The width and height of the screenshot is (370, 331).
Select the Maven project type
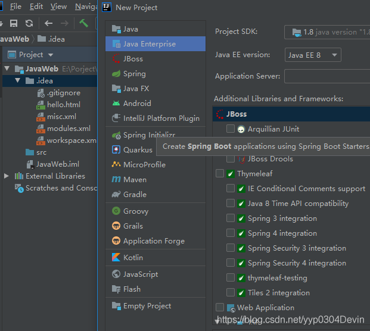pos(135,179)
